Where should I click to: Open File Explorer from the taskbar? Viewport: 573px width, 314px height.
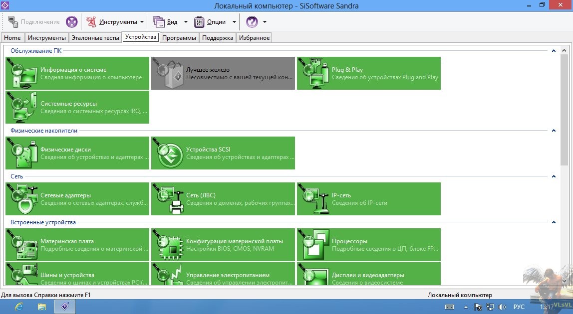(x=41, y=307)
